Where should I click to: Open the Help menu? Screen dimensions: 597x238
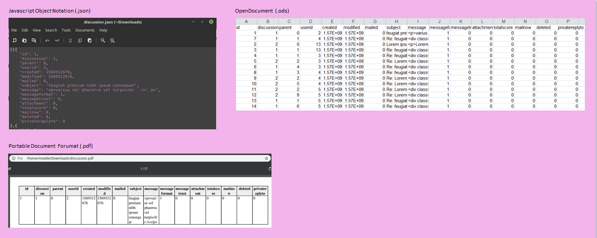click(x=103, y=30)
